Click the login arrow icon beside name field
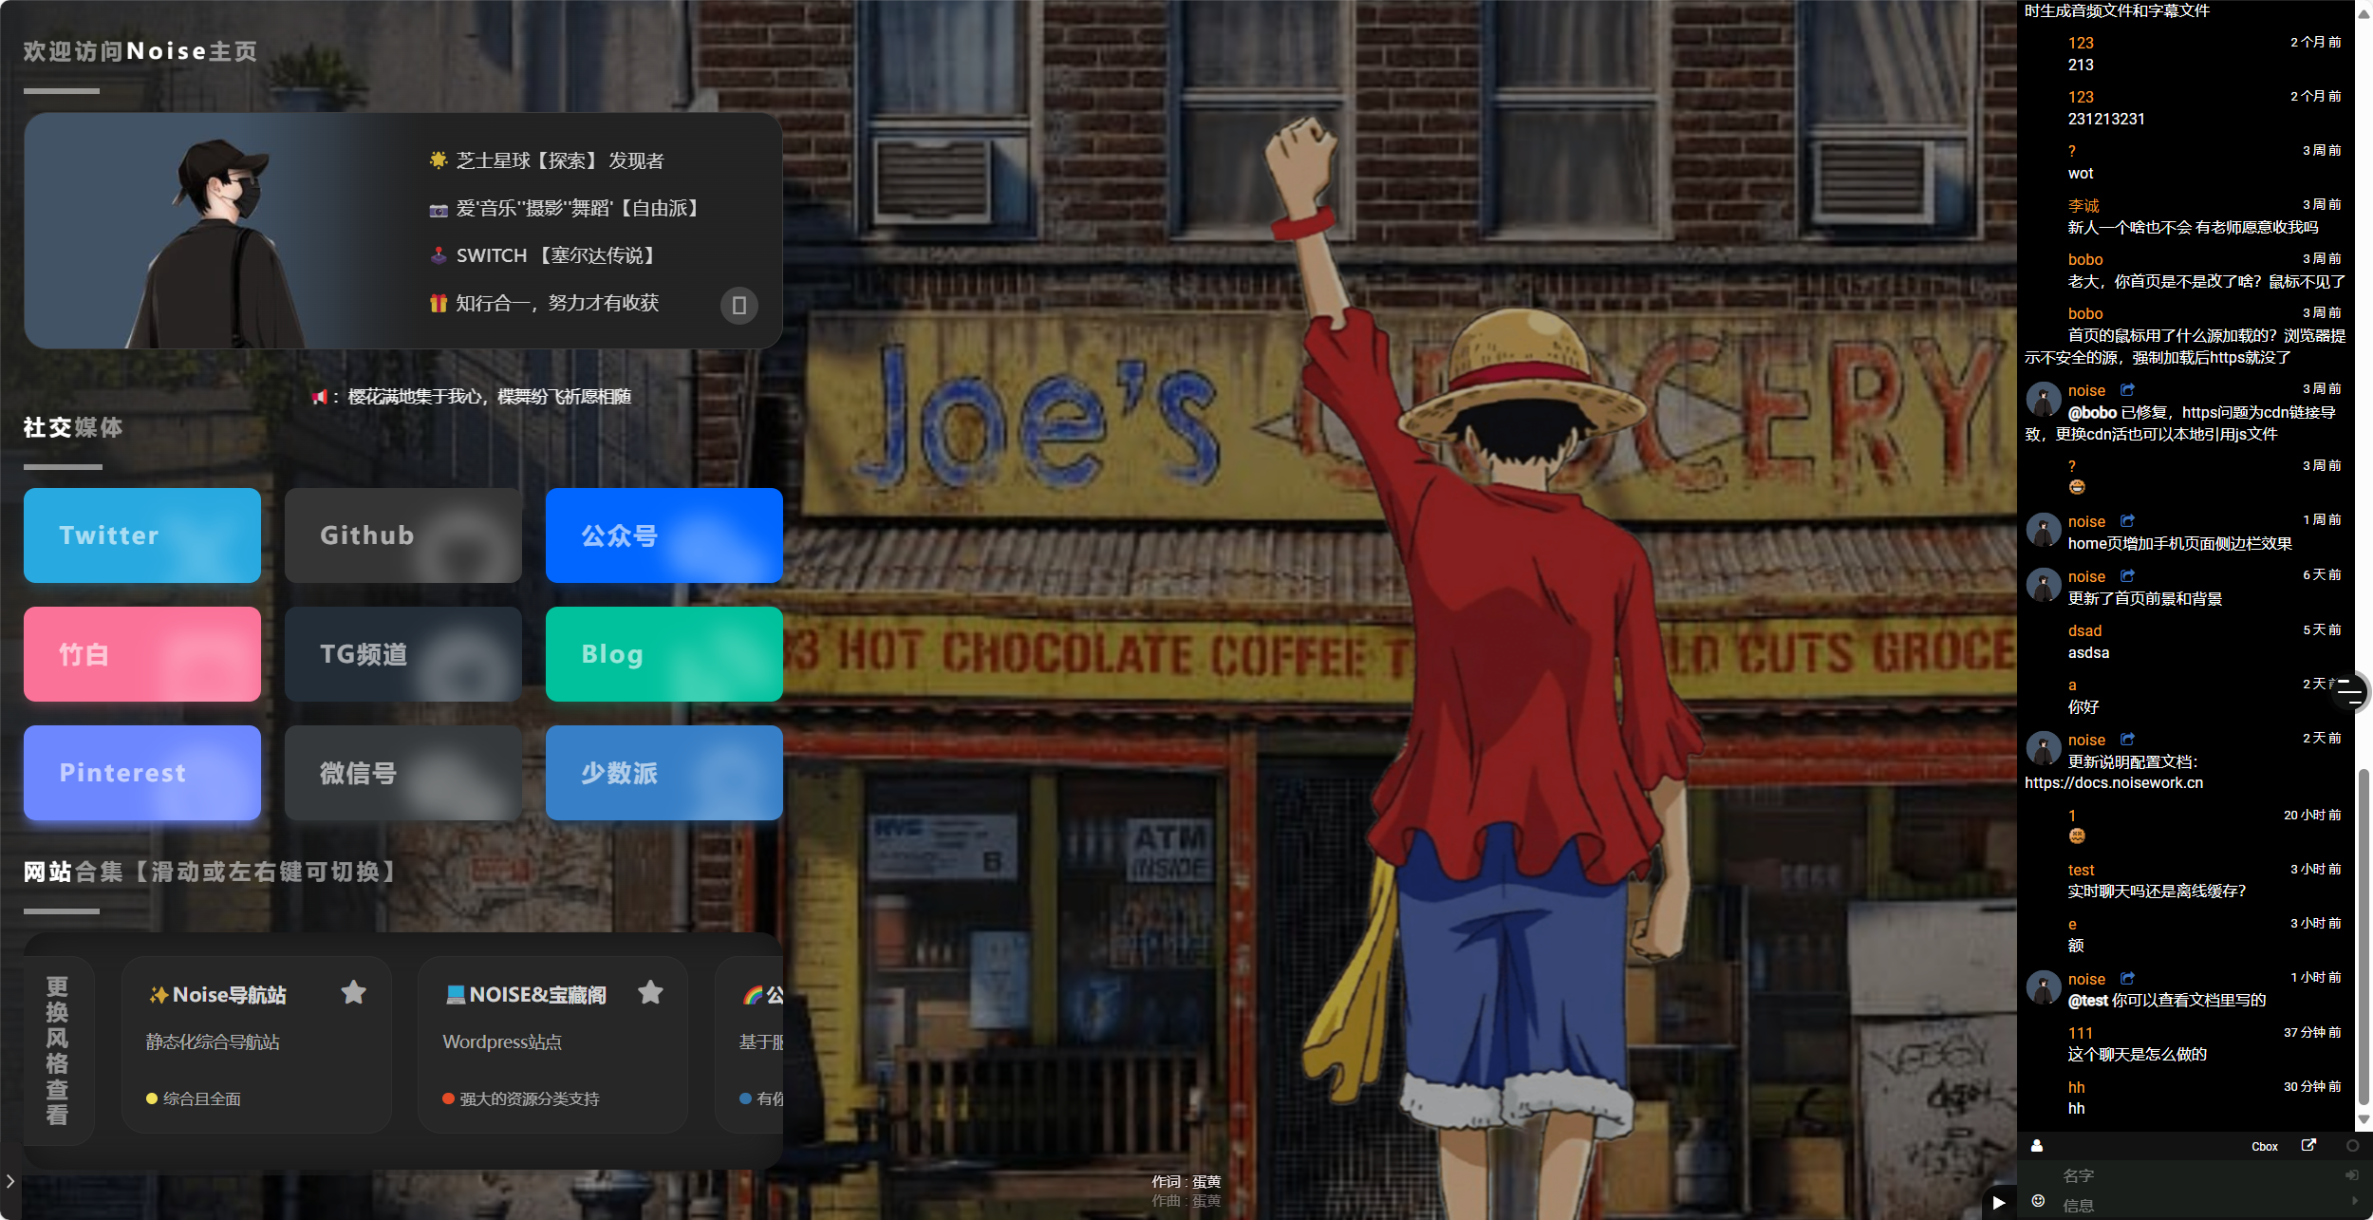This screenshot has height=1220, width=2373. pos(2351,1175)
